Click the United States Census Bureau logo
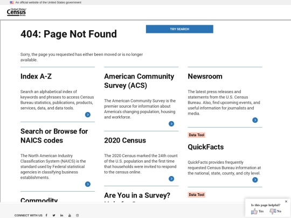The width and height of the screenshot is (291, 218). coord(16,12)
